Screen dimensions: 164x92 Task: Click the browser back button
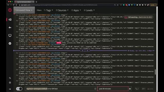tap(8, 5)
